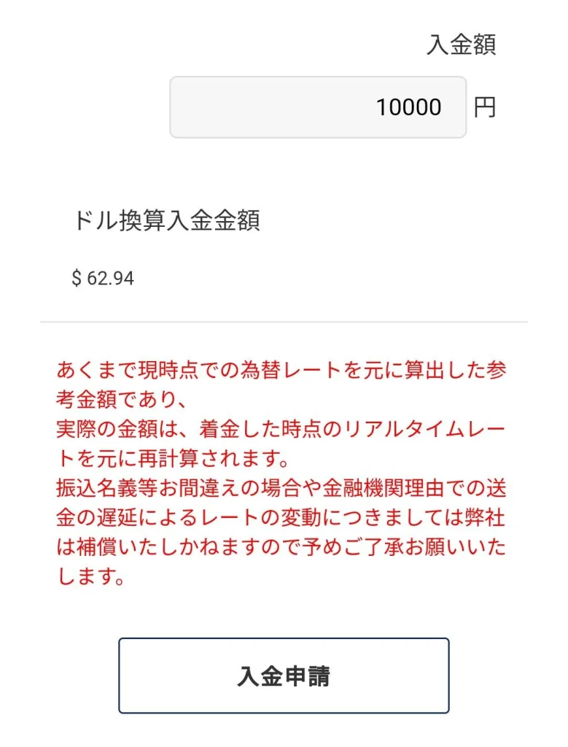Click the word 弊社 in the notice
Viewport: 568px width, 747px height.
[x=486, y=517]
